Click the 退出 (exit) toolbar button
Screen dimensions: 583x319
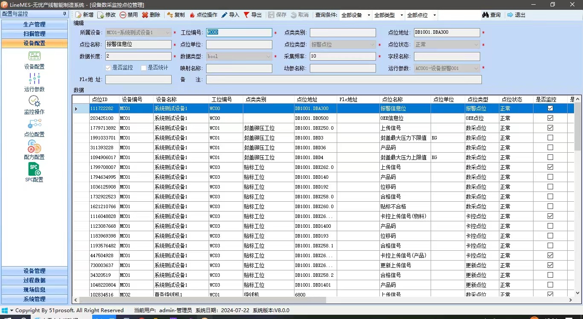[x=516, y=15]
